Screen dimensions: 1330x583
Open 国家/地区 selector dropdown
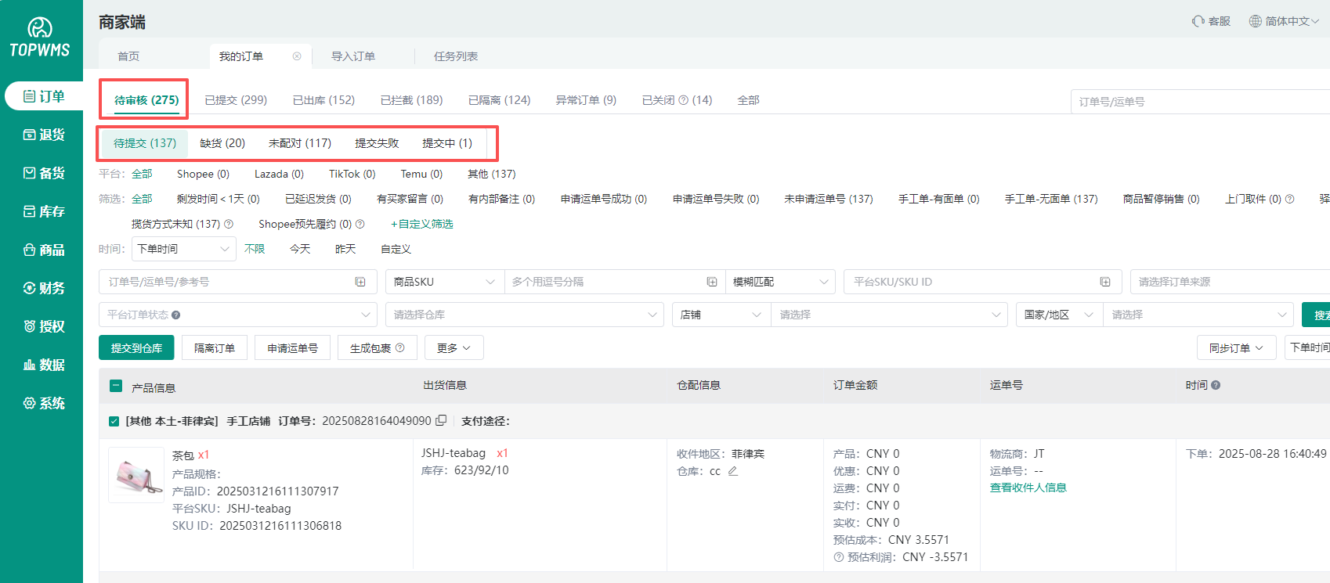point(1059,315)
